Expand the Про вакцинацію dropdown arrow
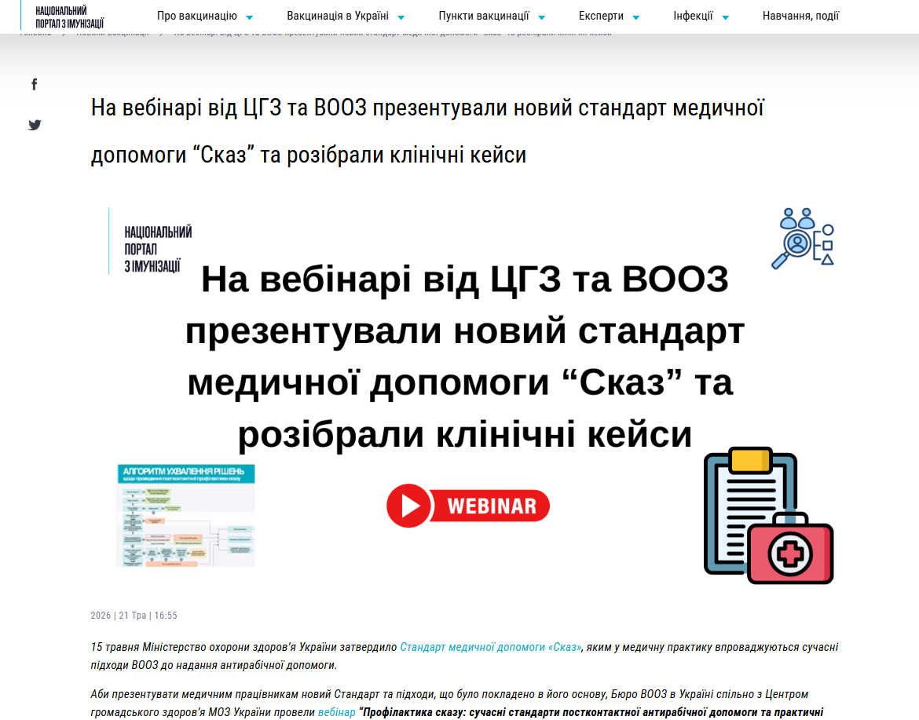The image size is (919, 720). (250, 17)
